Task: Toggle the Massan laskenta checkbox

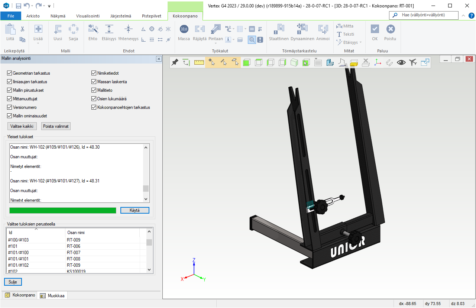Action: 94,82
